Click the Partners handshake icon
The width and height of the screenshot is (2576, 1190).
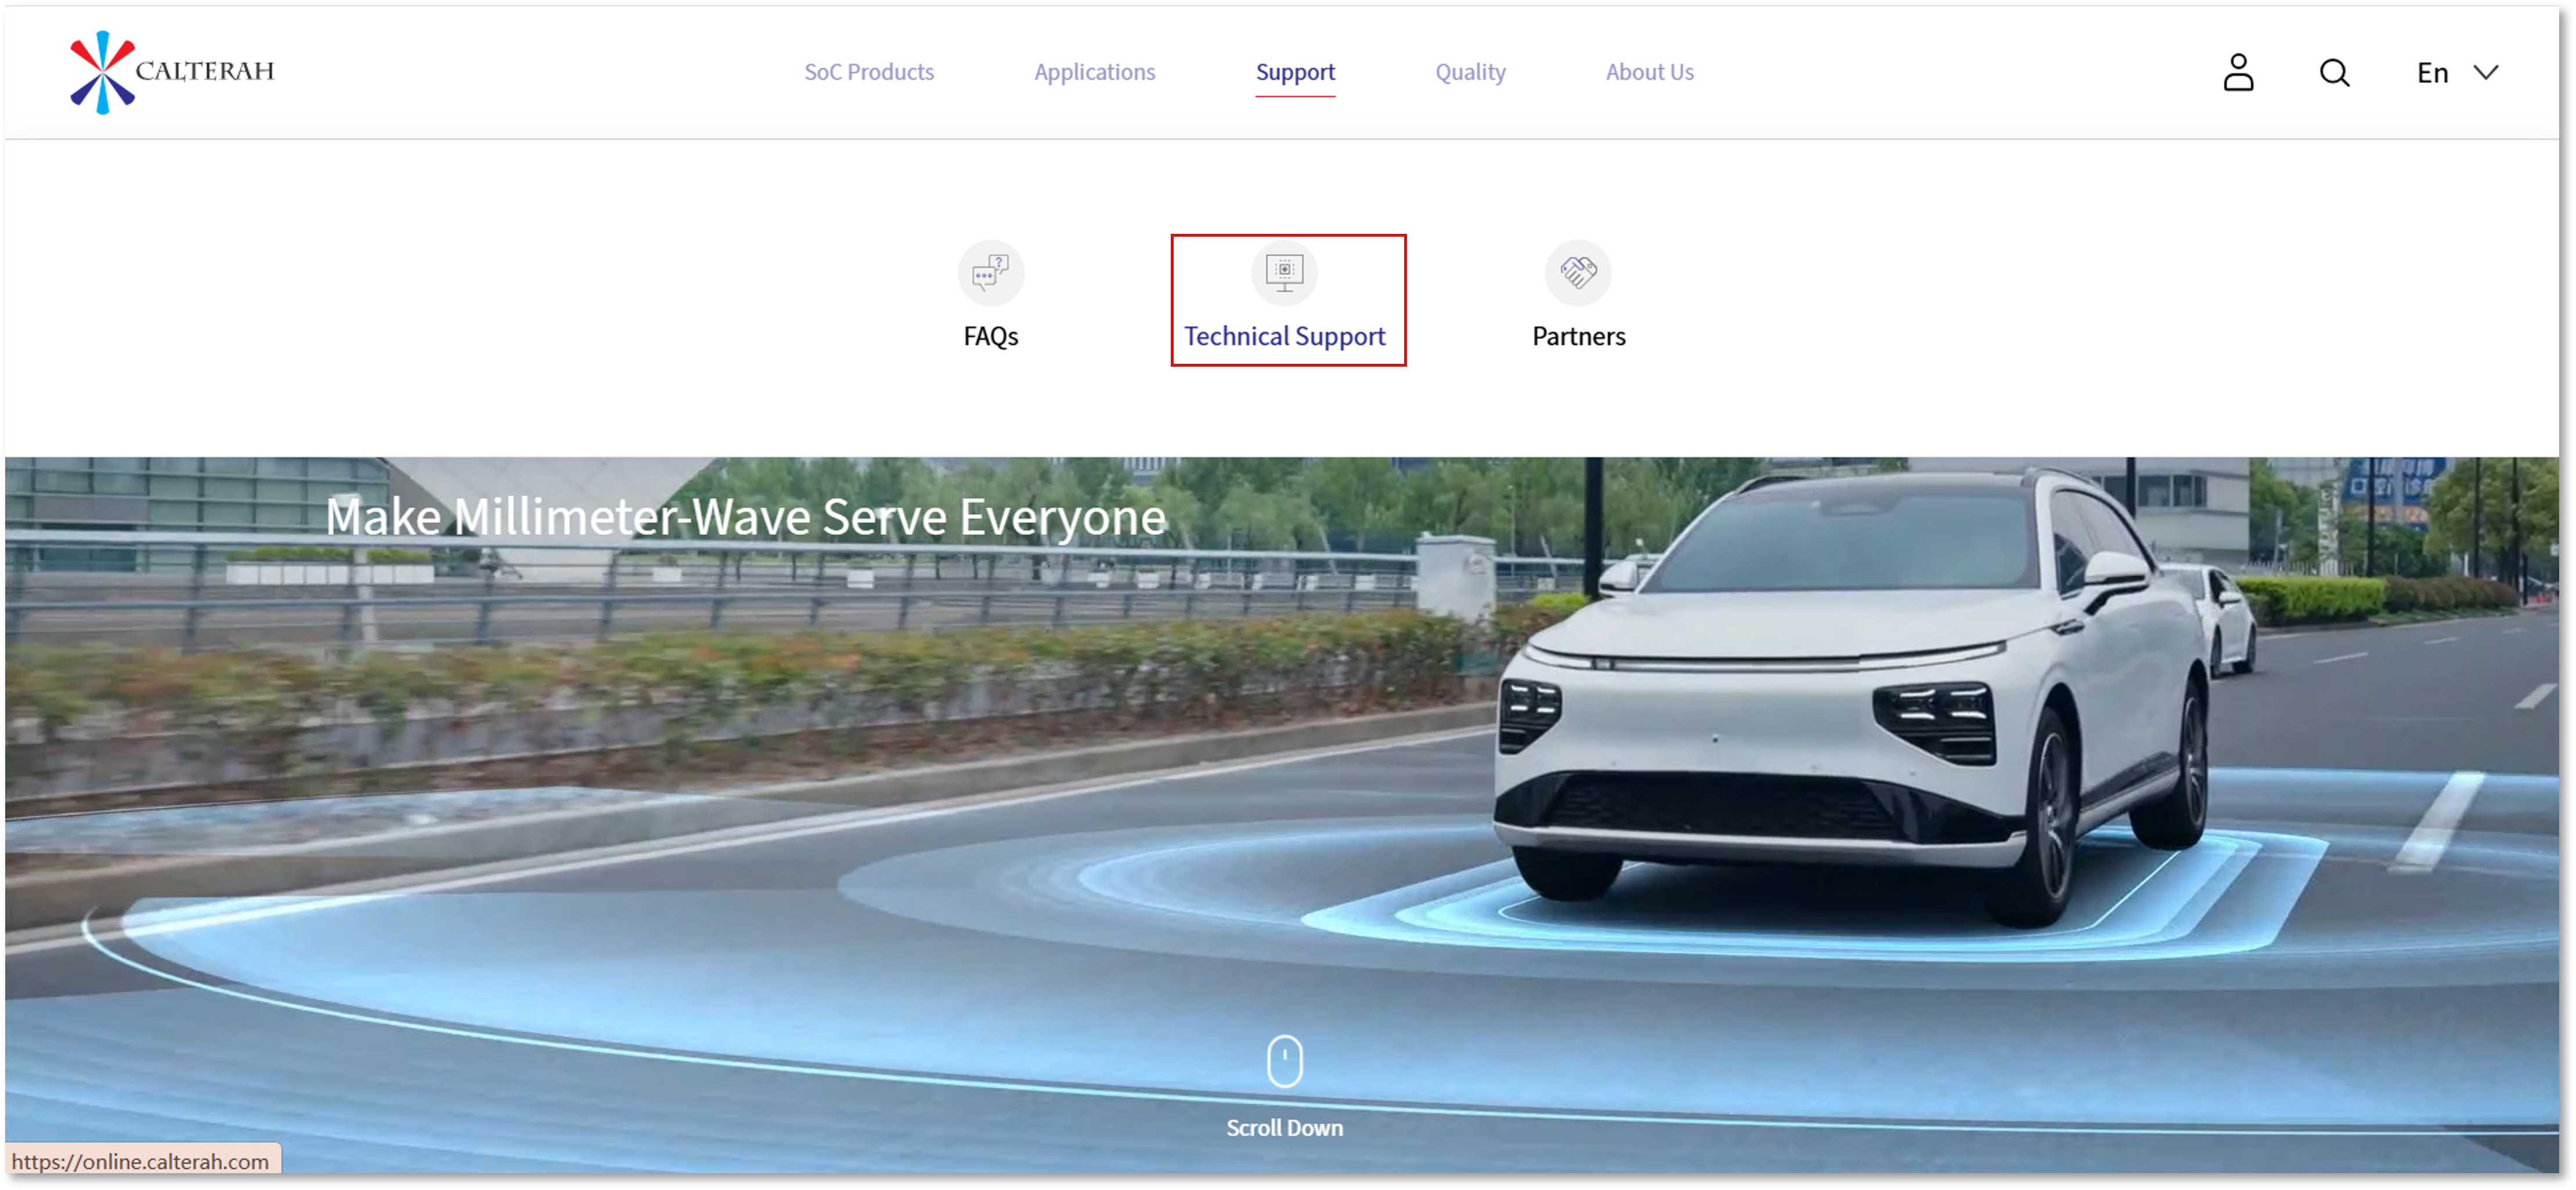pyautogui.click(x=1577, y=272)
